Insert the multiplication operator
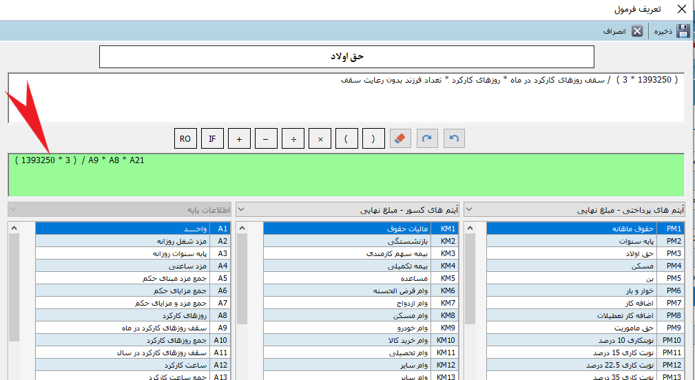Viewport: 695px width, 380px height. 320,139
